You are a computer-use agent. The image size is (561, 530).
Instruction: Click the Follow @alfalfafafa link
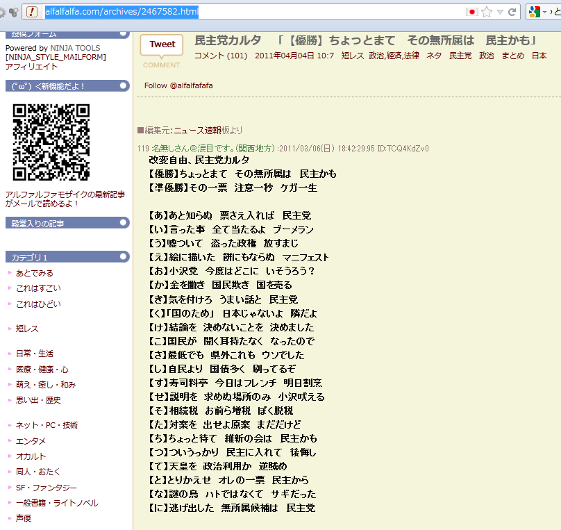(x=178, y=85)
